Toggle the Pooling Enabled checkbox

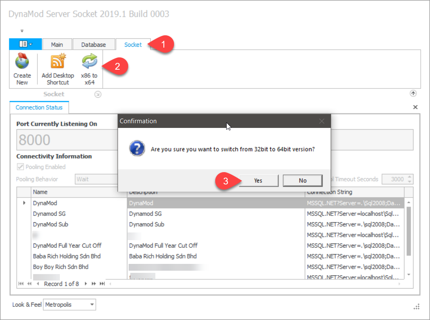(20, 167)
